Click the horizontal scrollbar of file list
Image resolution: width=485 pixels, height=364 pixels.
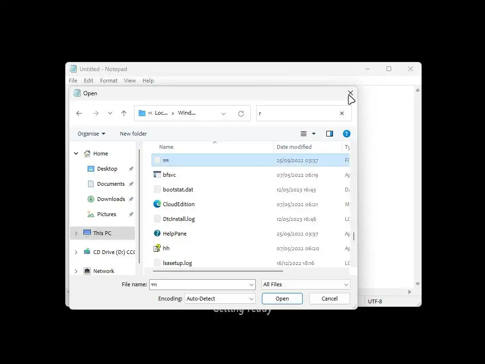coord(218,271)
